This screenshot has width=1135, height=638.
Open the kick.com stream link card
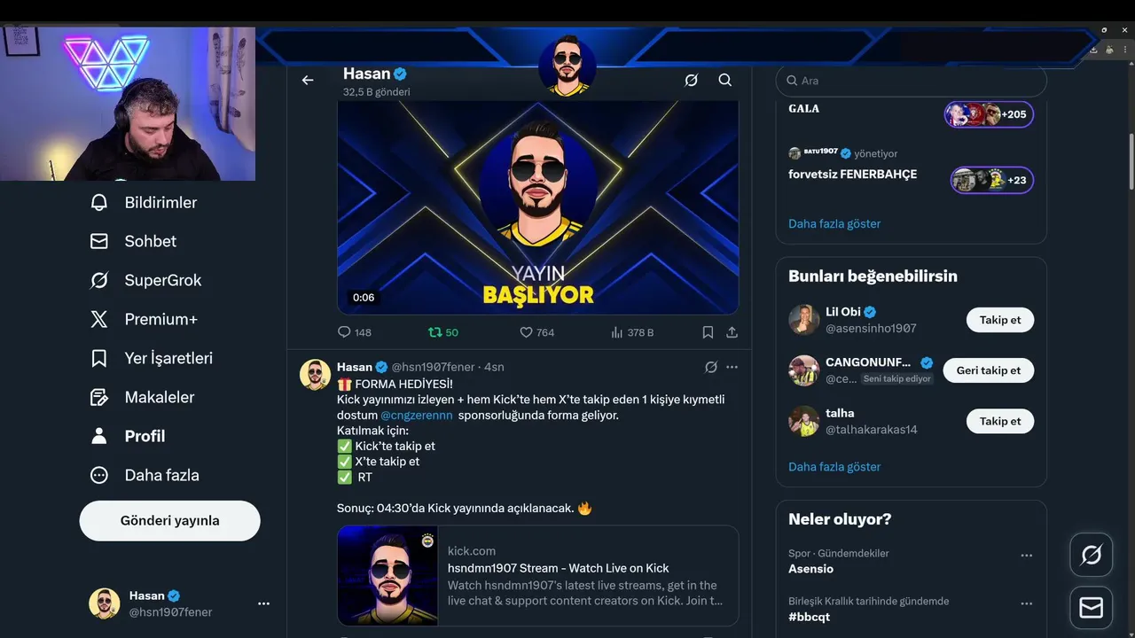click(x=538, y=576)
